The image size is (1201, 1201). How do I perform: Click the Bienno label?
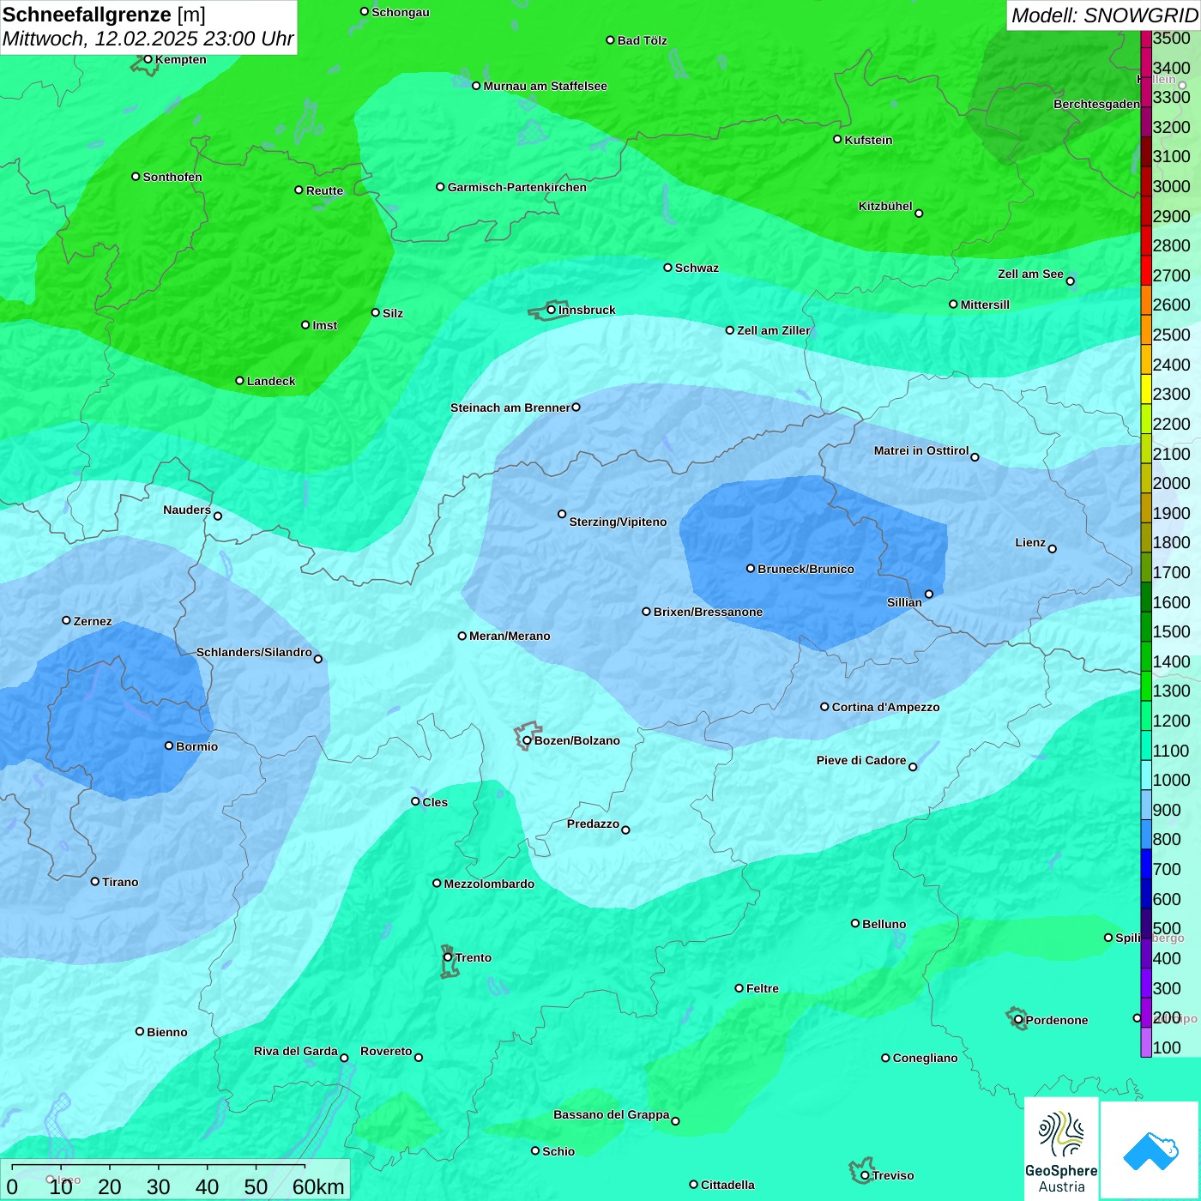[x=167, y=1032]
